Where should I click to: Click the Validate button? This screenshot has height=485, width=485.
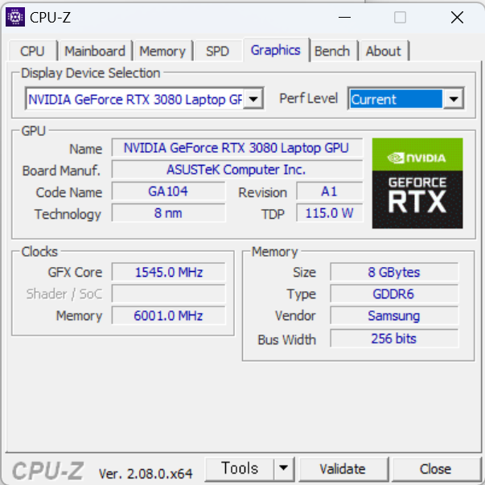(343, 469)
